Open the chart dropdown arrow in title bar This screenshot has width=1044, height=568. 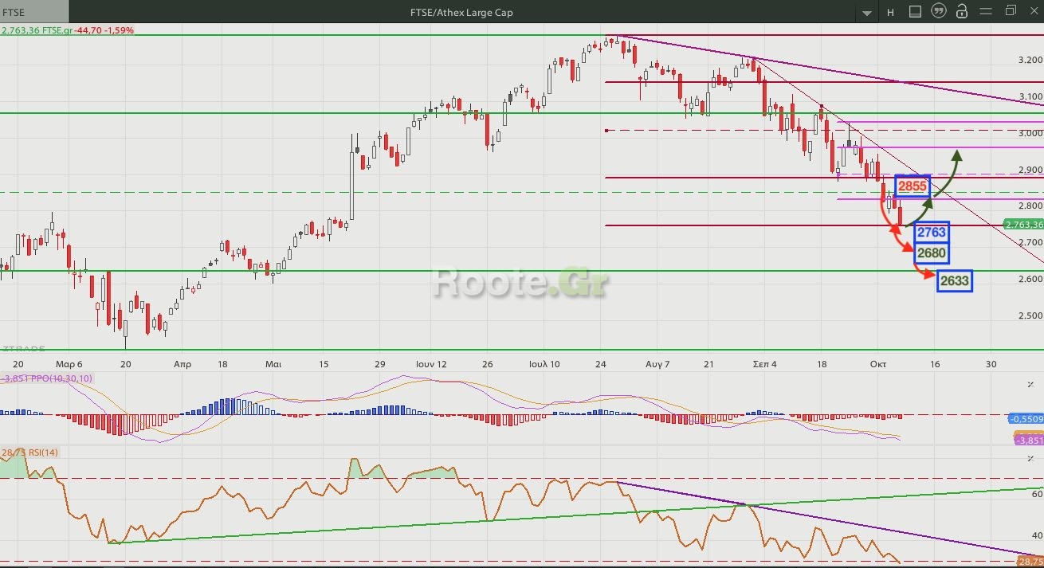point(868,12)
